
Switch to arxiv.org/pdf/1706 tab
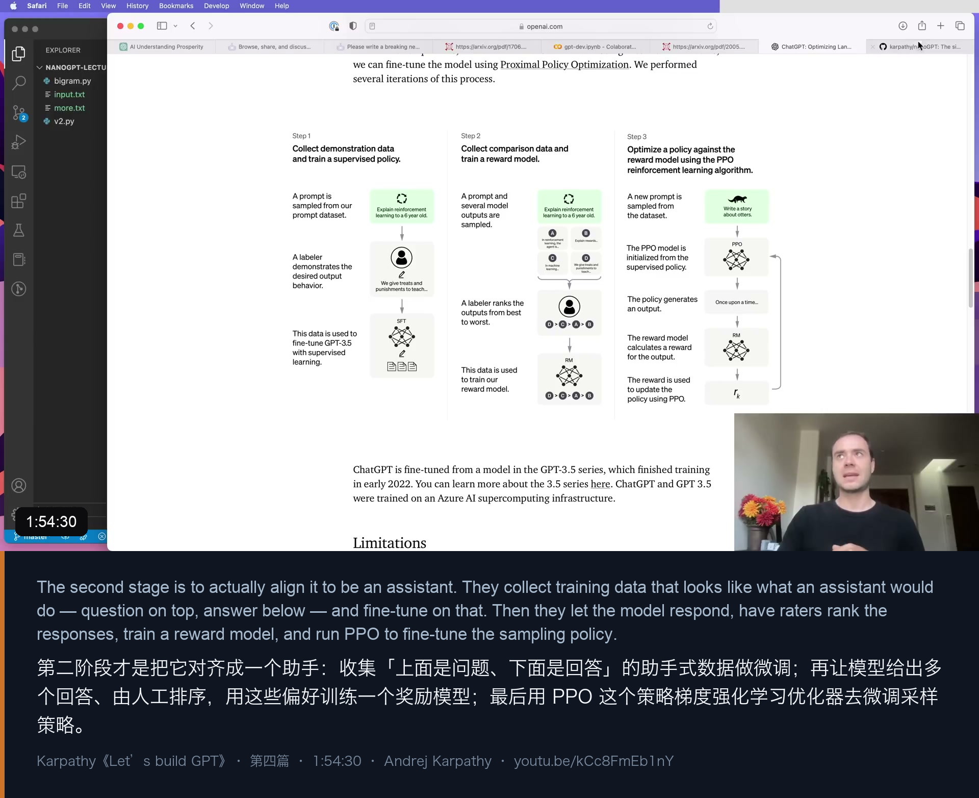(487, 46)
